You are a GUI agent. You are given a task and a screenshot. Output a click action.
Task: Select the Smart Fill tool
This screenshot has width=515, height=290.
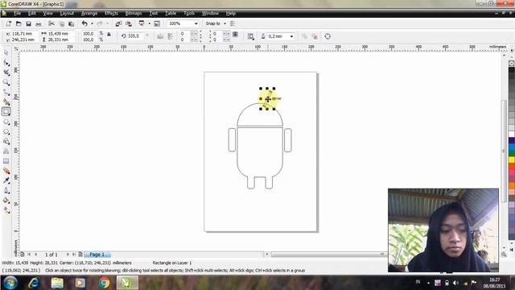click(6, 102)
